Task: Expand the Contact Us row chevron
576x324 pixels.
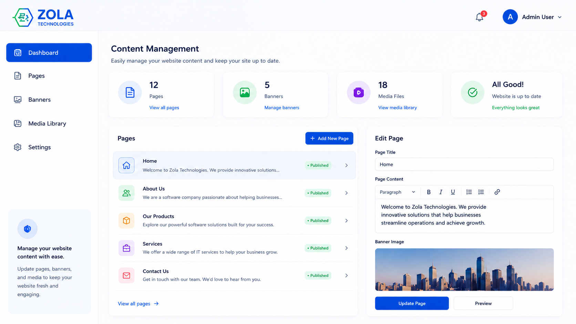Action: tap(347, 275)
